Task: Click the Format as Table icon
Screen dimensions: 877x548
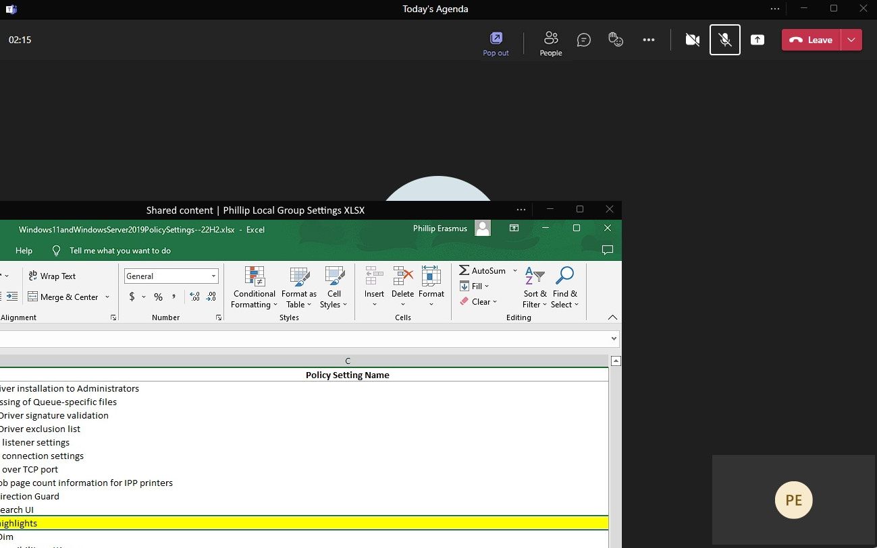Action: (x=299, y=276)
